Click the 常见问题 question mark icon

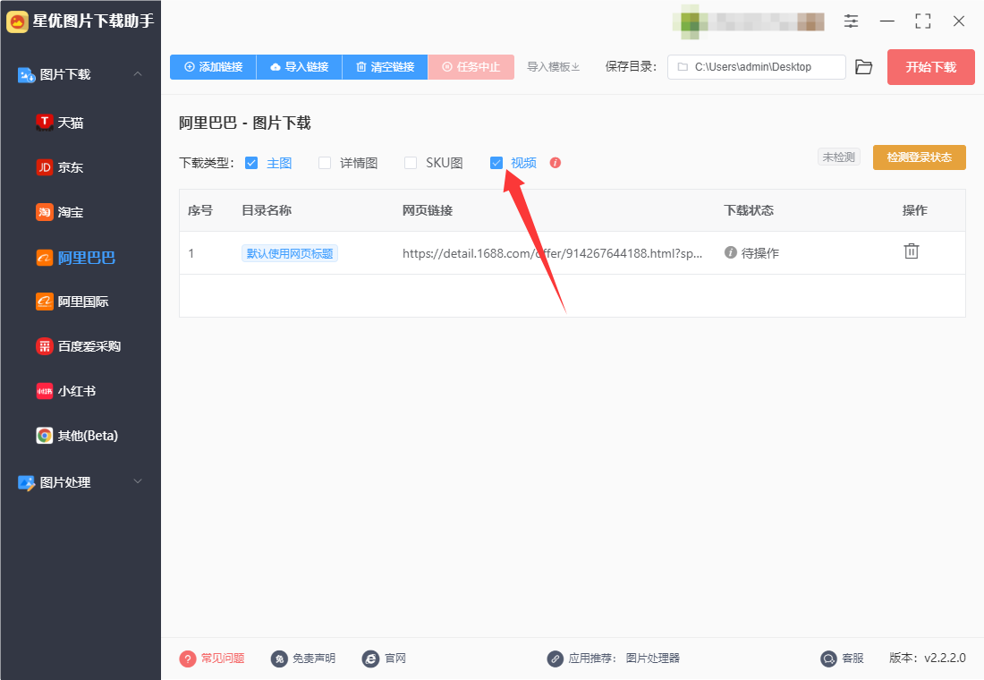tap(188, 659)
